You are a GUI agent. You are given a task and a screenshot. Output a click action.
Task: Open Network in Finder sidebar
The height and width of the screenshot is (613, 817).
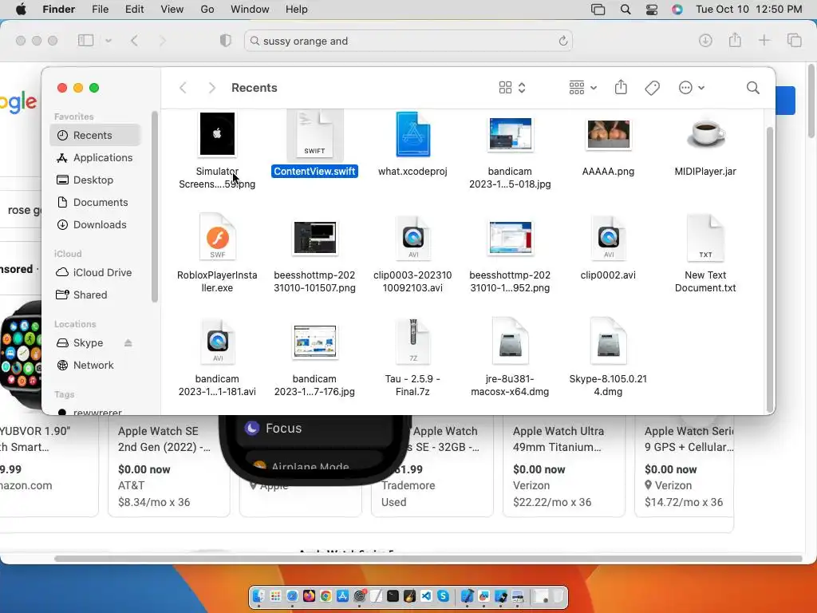(96, 366)
